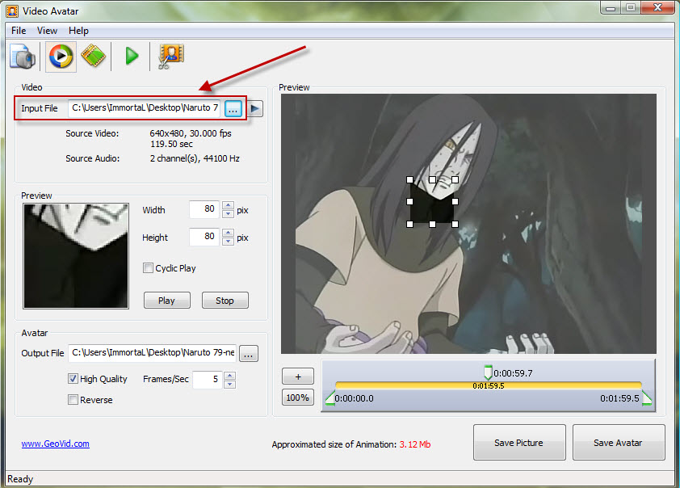The height and width of the screenshot is (488, 680).
Task: Minimize the Video Avatar window
Action: pyautogui.click(x=611, y=8)
